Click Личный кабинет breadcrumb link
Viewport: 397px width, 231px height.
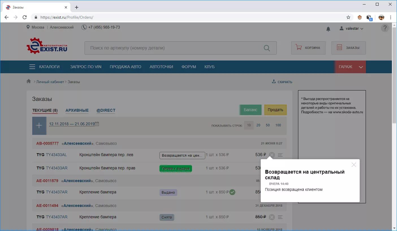click(50, 82)
